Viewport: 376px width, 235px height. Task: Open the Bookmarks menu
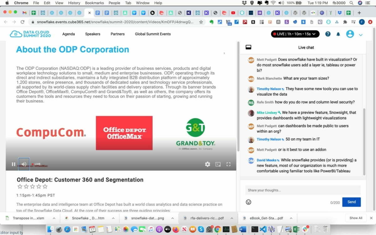[x=94, y=3]
